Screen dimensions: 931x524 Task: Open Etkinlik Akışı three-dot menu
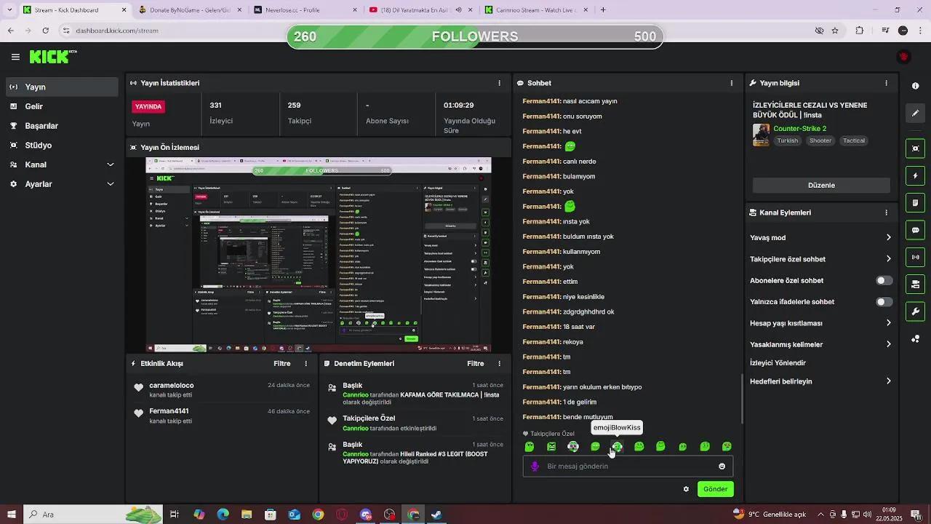[x=305, y=363]
